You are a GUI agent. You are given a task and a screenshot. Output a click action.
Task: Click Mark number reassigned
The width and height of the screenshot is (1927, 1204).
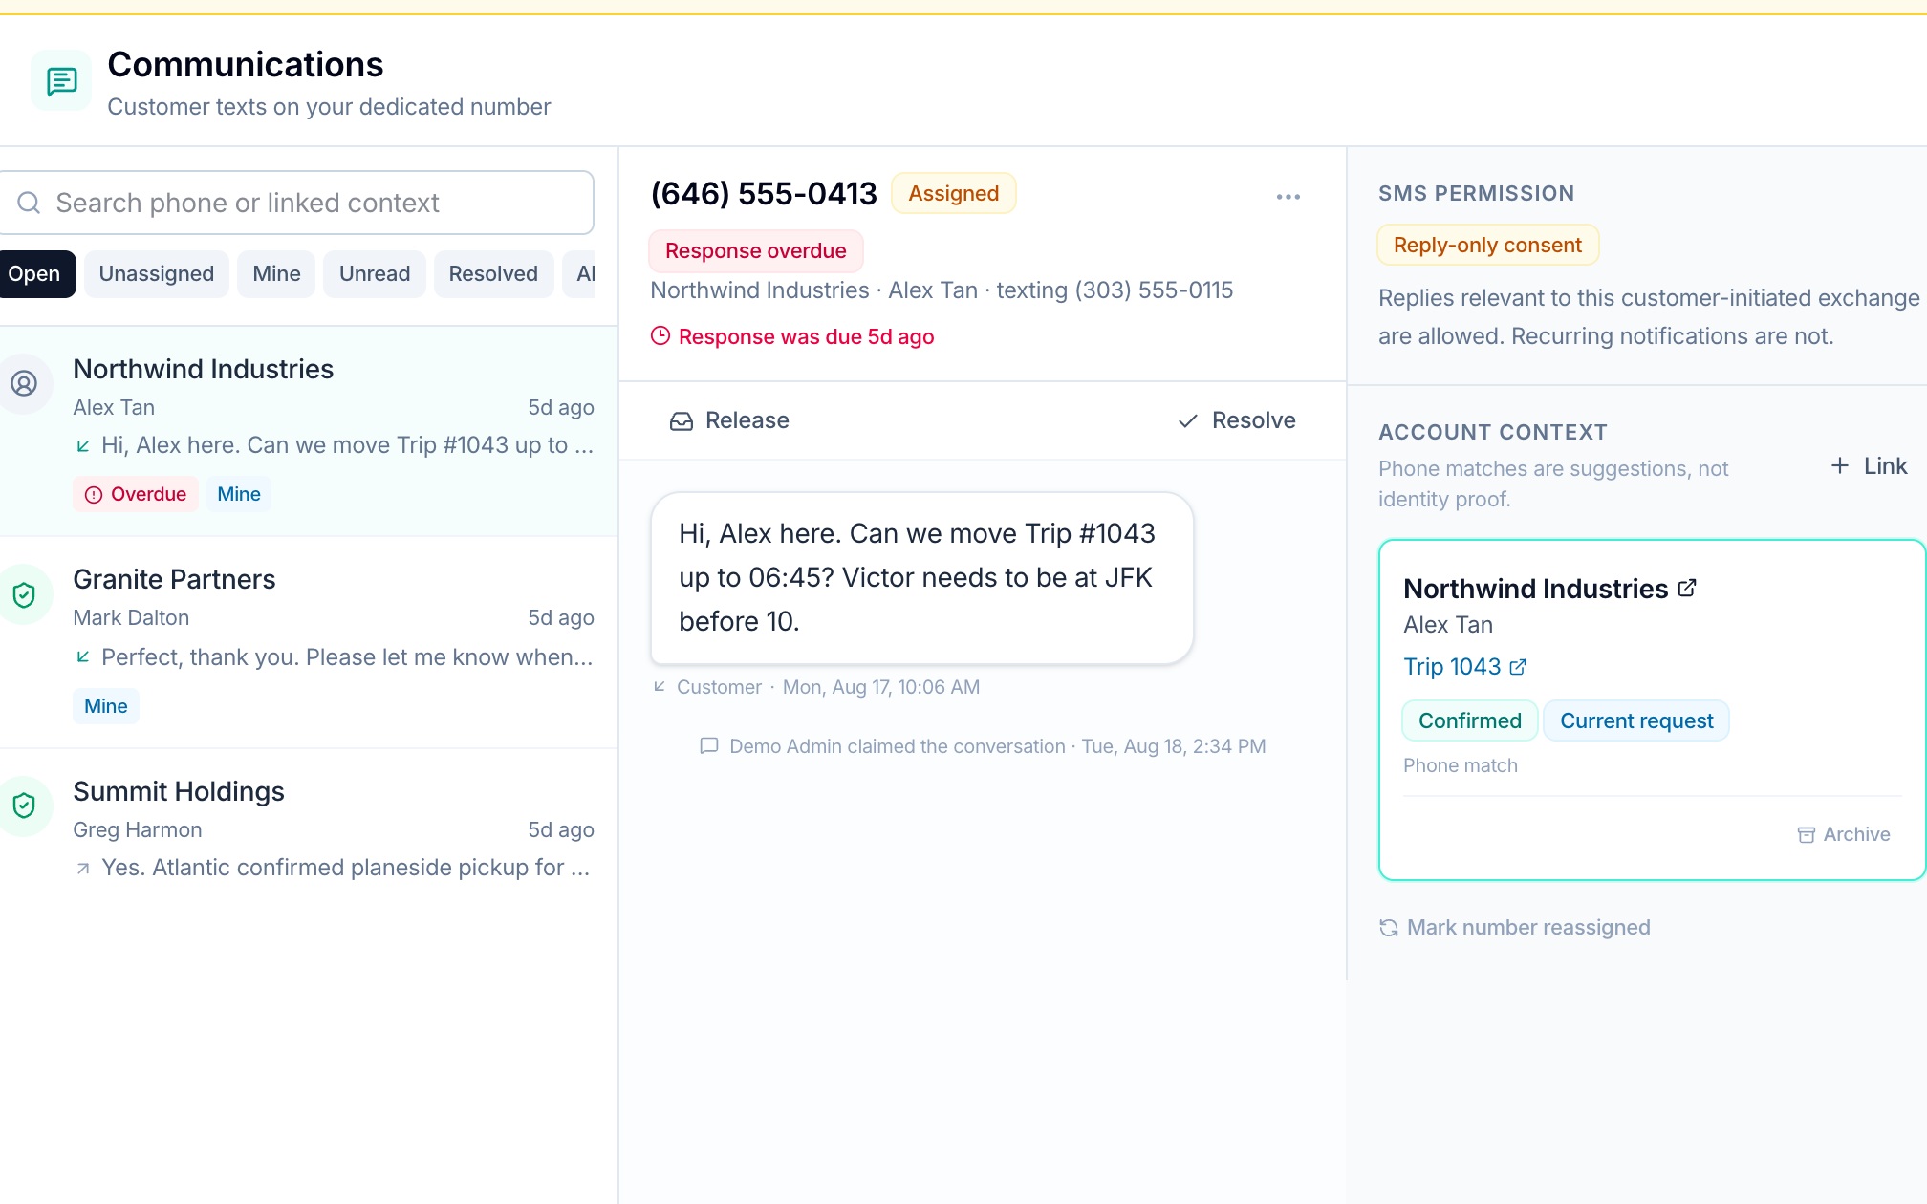tap(1515, 928)
